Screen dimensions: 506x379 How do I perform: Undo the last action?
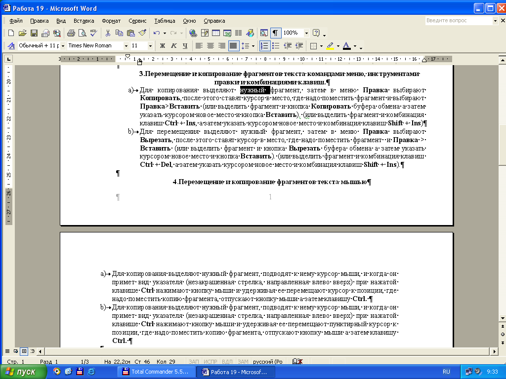tap(157, 33)
